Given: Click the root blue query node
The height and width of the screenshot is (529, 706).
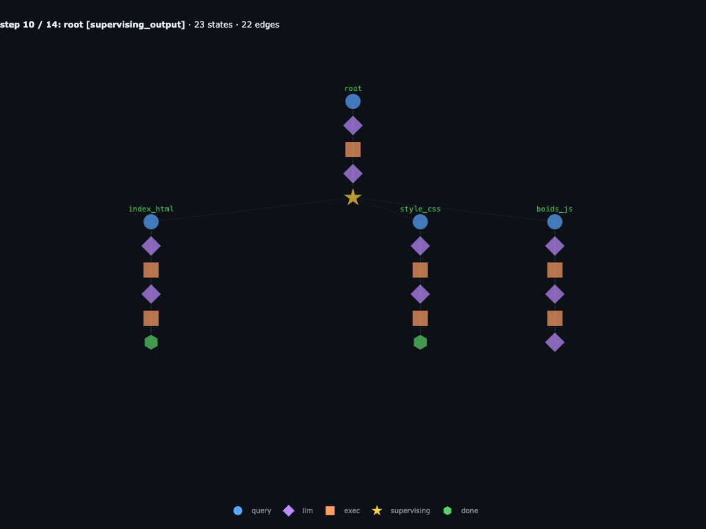Looking at the screenshot, I should (x=353, y=102).
